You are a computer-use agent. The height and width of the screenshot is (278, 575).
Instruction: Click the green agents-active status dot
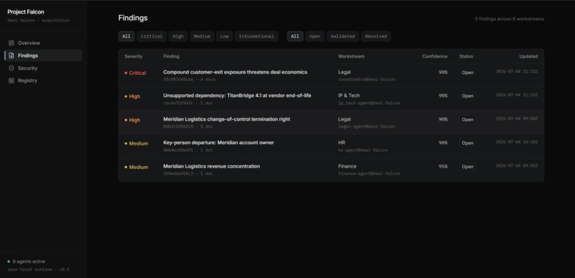tap(9, 262)
